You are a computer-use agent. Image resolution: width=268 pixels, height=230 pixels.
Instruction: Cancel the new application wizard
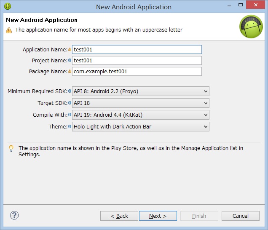[241, 216]
